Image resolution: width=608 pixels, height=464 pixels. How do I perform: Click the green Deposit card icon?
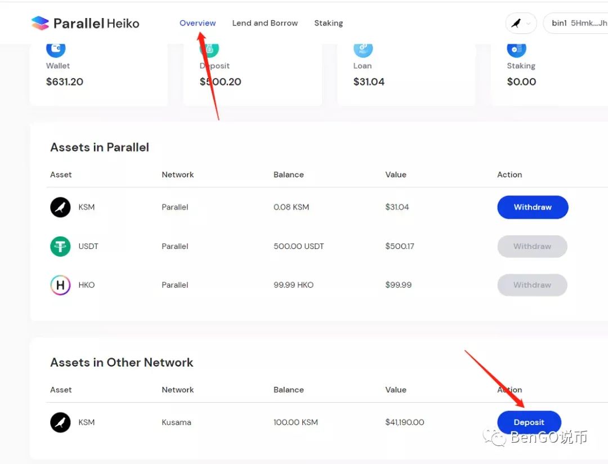(209, 50)
